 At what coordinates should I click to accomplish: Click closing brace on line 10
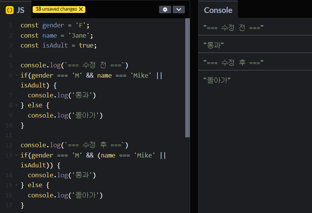(22, 126)
